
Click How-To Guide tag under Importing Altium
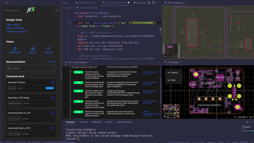(x=14, y=119)
